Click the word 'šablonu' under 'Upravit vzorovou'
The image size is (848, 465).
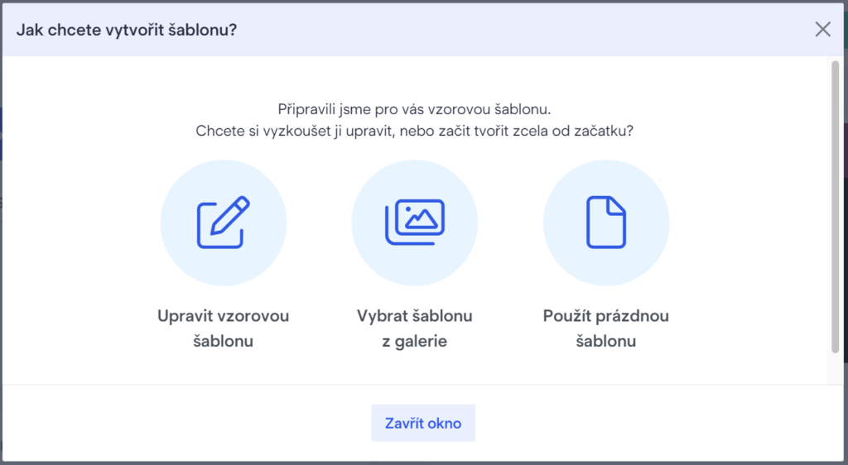tap(223, 341)
